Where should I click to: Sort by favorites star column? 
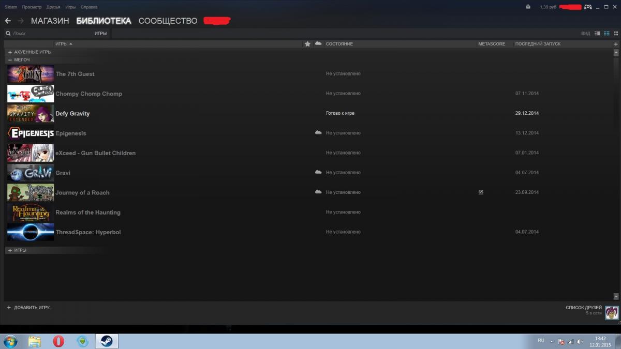[307, 44]
